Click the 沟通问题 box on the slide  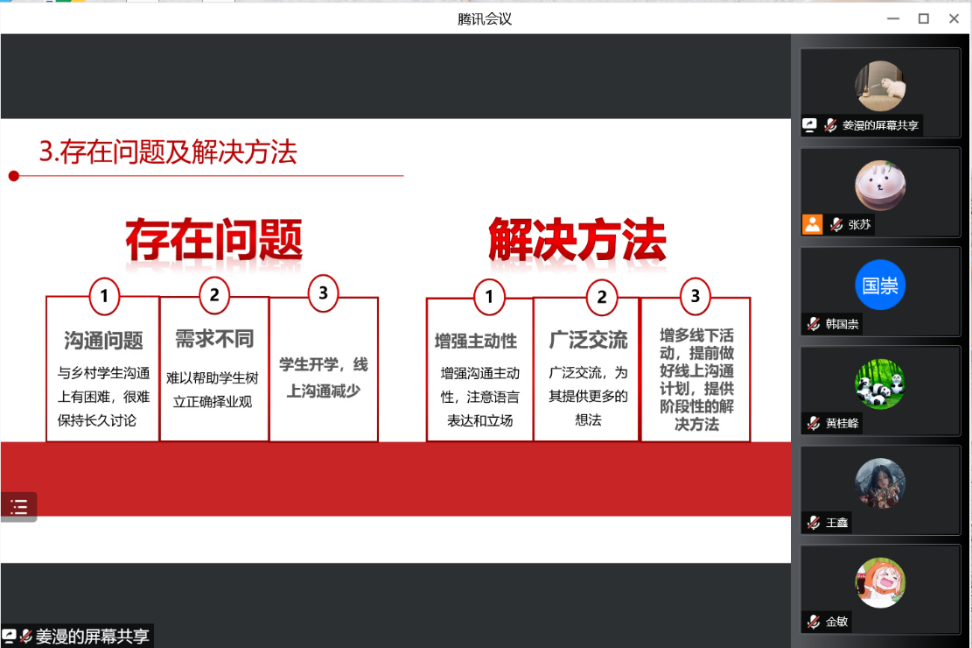tap(103, 369)
